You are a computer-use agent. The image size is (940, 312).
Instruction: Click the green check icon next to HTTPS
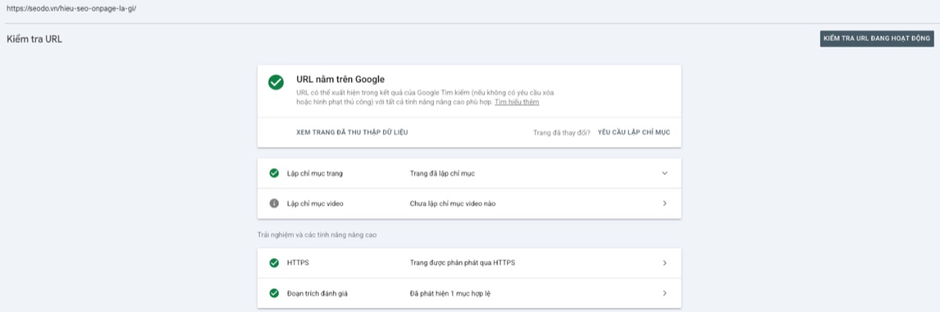[x=274, y=263]
